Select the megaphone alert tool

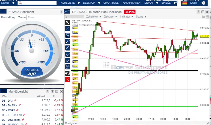tap(68, 73)
